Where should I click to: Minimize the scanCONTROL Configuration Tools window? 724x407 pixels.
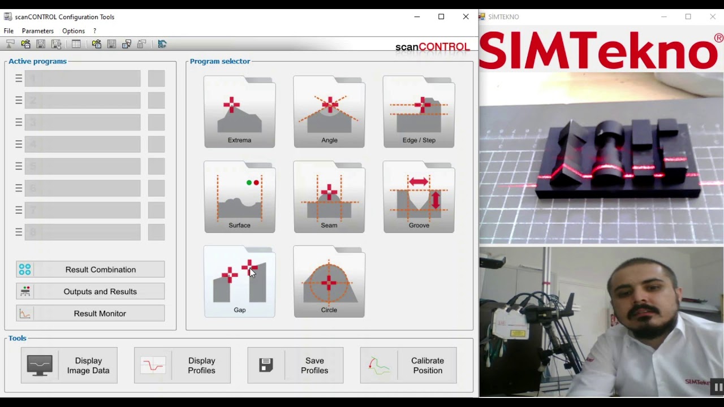click(x=417, y=17)
